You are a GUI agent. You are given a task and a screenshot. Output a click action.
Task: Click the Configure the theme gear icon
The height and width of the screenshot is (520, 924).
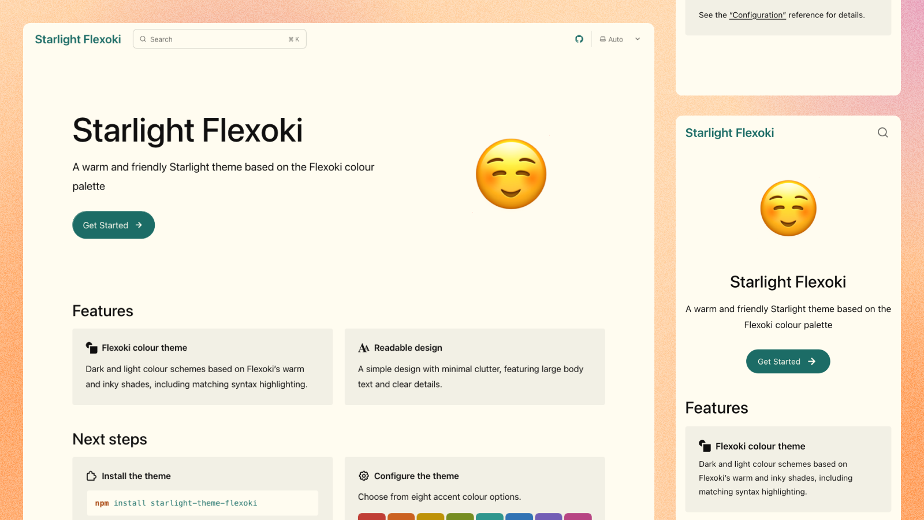(x=364, y=476)
